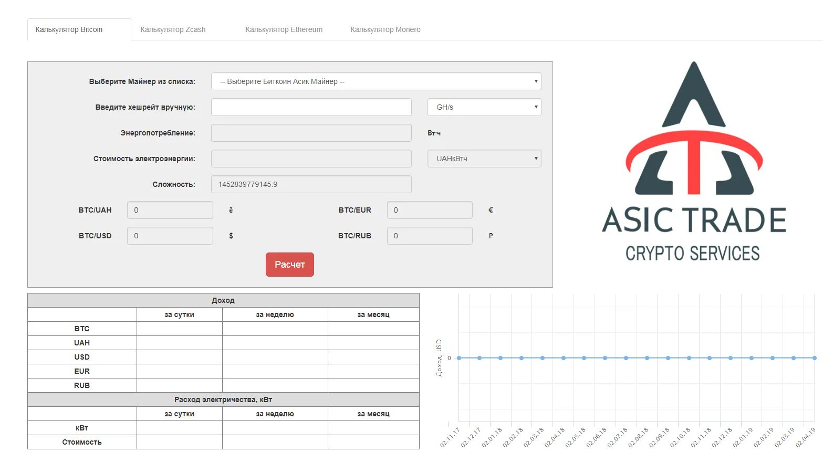Click the Стоимость row label in table
Screen dimensions: 823x463
82,442
